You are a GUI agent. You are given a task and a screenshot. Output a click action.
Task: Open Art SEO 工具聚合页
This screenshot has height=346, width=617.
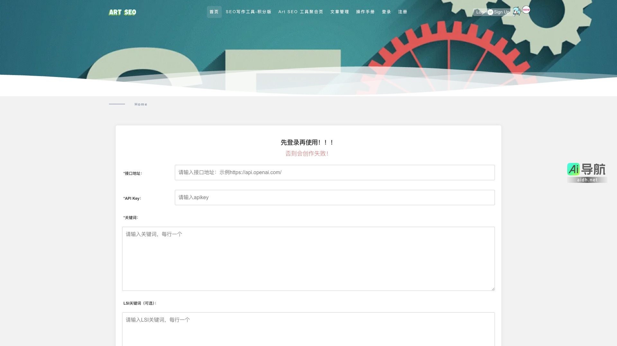pos(301,12)
